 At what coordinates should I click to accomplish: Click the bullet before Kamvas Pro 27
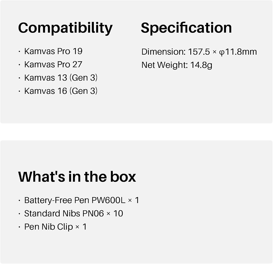19,65
